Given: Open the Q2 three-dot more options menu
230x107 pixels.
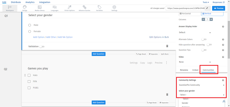Looking at the screenshot, I should 166,63.
